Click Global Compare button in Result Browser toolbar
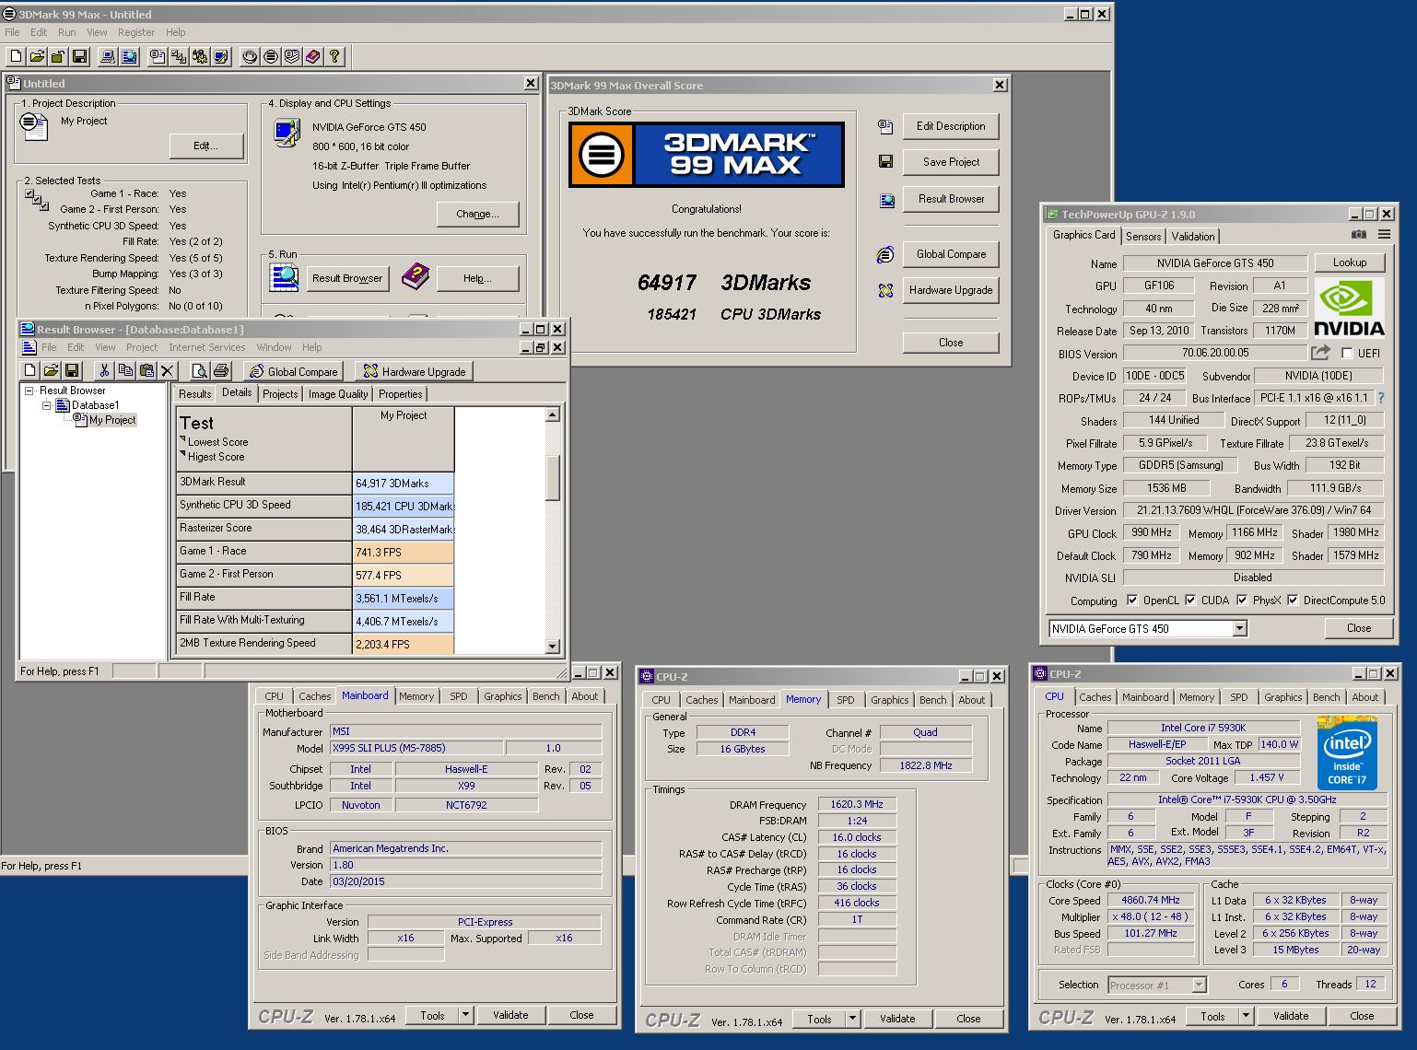Viewport: 1417px width, 1050px height. [x=294, y=371]
